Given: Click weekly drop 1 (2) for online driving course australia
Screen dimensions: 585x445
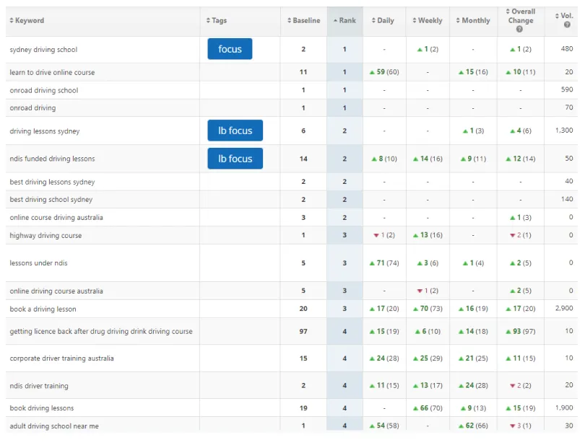Looking at the screenshot, I should click(428, 291).
